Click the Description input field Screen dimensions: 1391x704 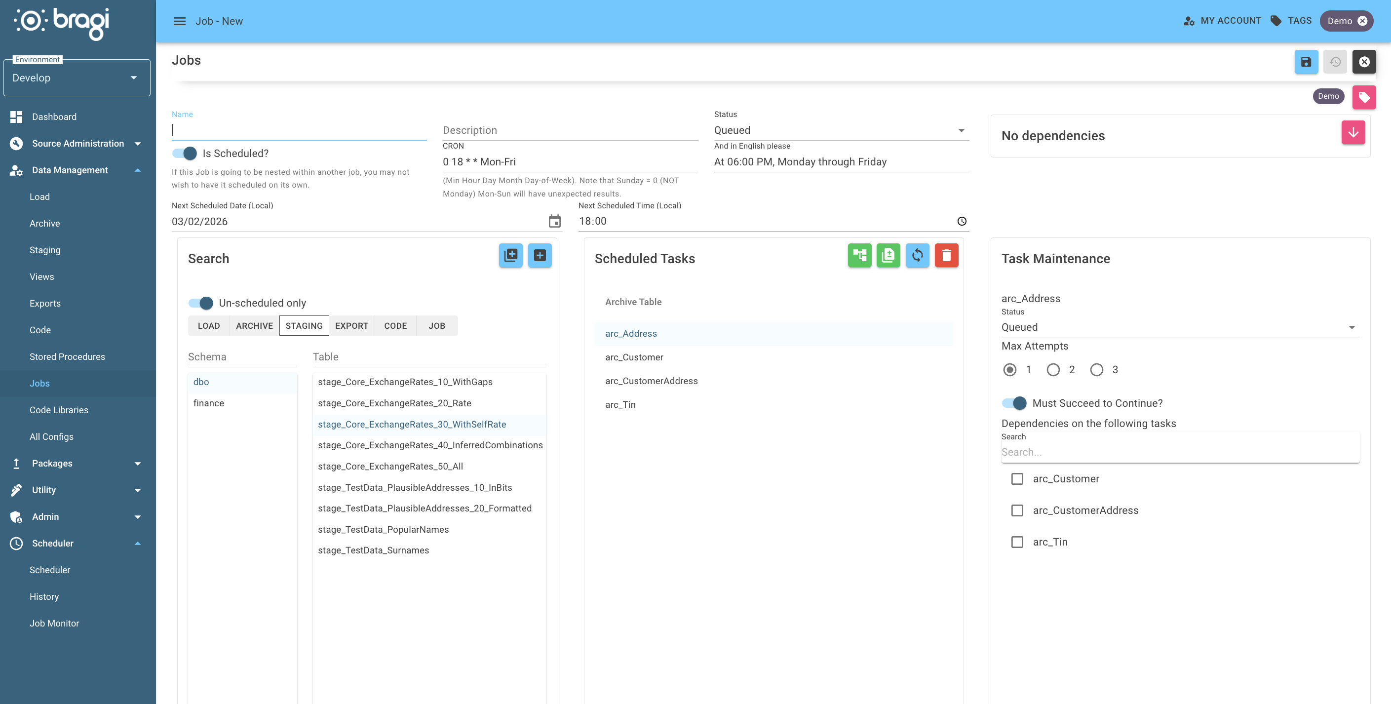point(570,130)
